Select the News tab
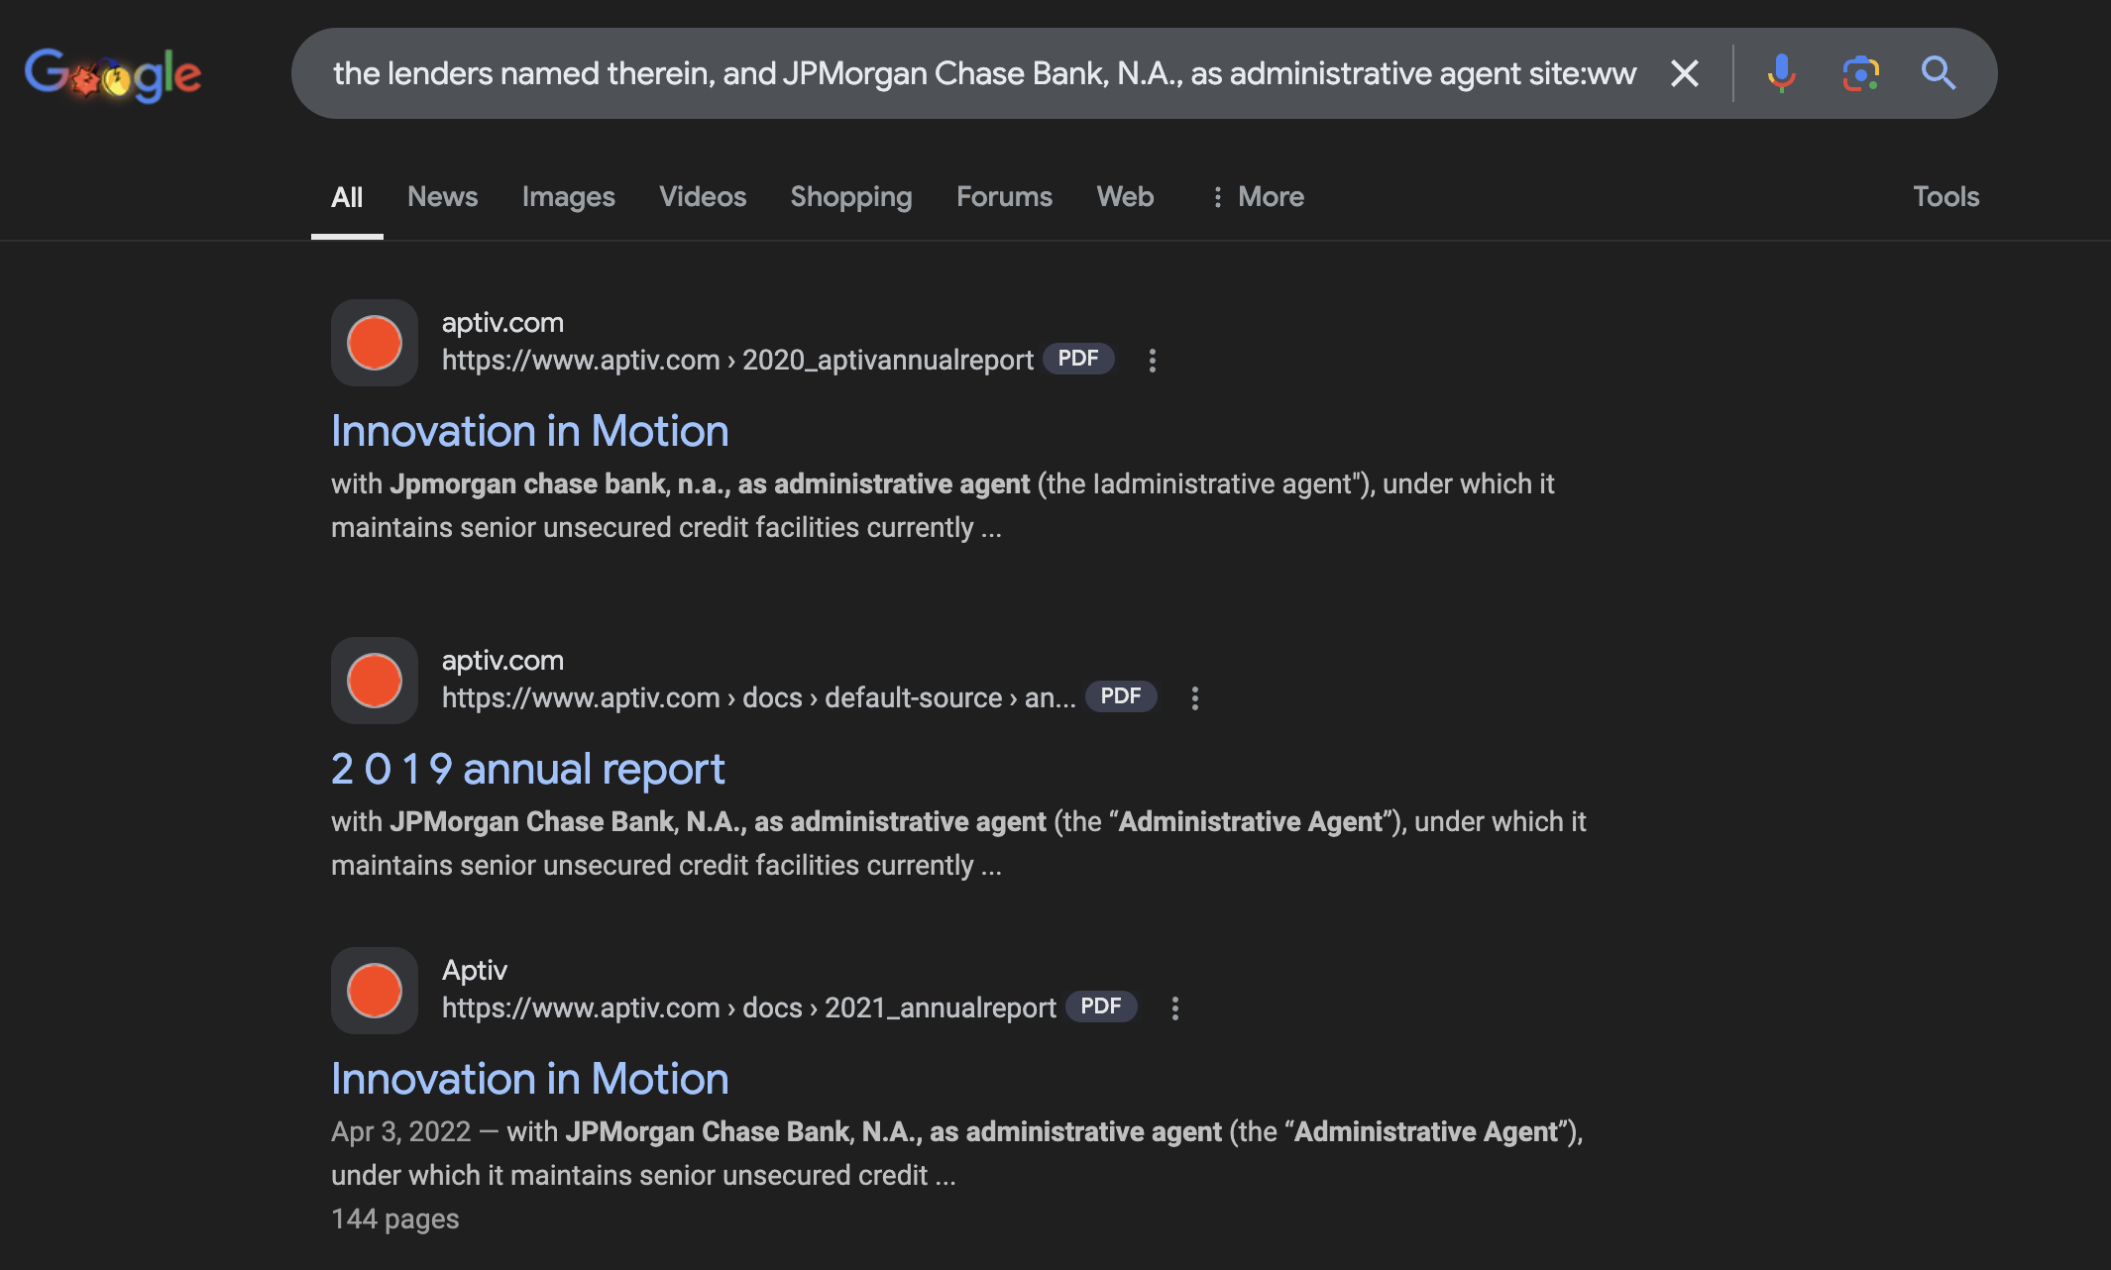Screen dimensions: 2111x1270 click(x=442, y=194)
